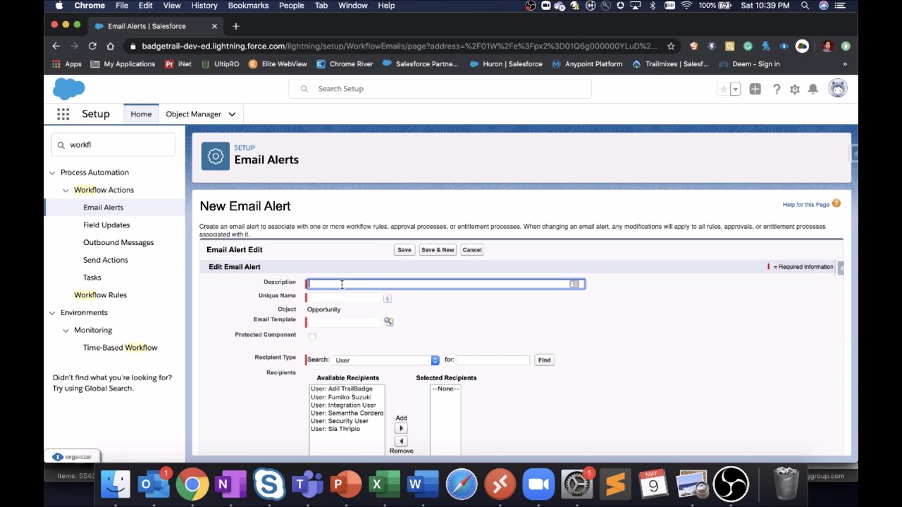The width and height of the screenshot is (902, 507).
Task: Open the Chrome View menu
Action: pos(172,6)
